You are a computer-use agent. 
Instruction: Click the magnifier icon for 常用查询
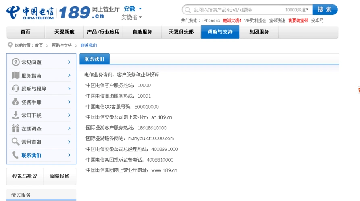tap(16, 142)
